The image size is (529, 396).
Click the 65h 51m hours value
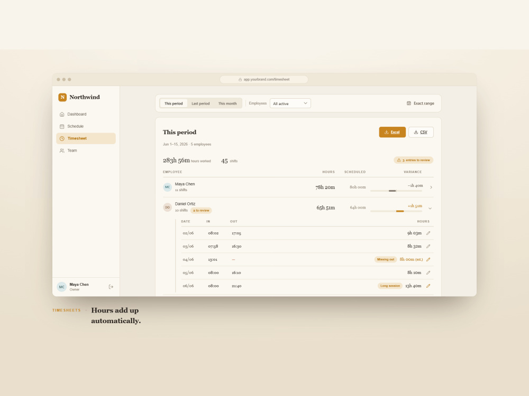(x=325, y=208)
